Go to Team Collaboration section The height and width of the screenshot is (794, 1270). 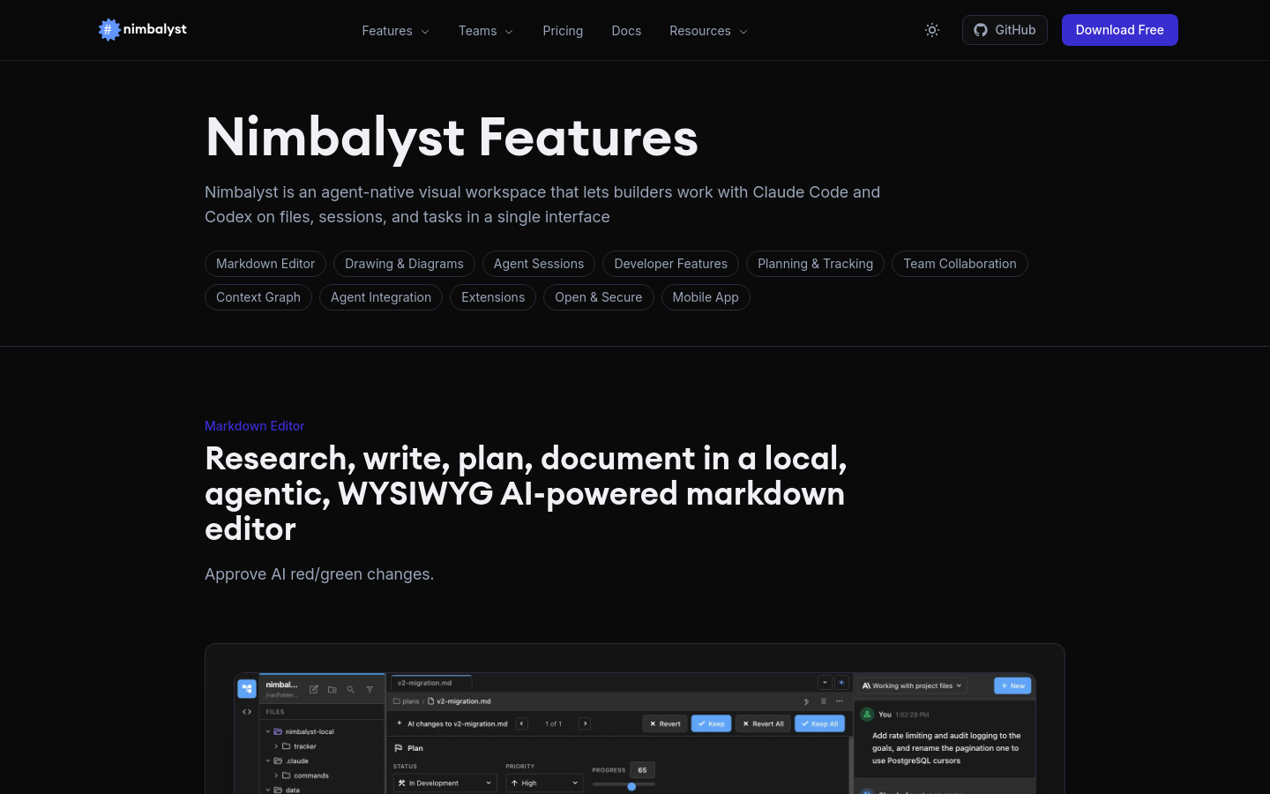(x=960, y=264)
